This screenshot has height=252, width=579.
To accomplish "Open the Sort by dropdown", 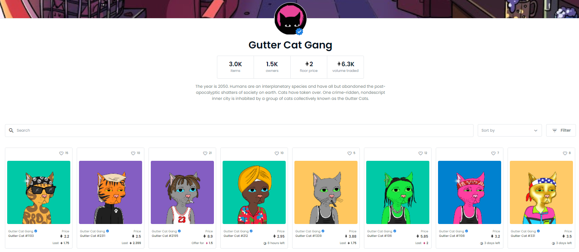I will click(x=509, y=131).
